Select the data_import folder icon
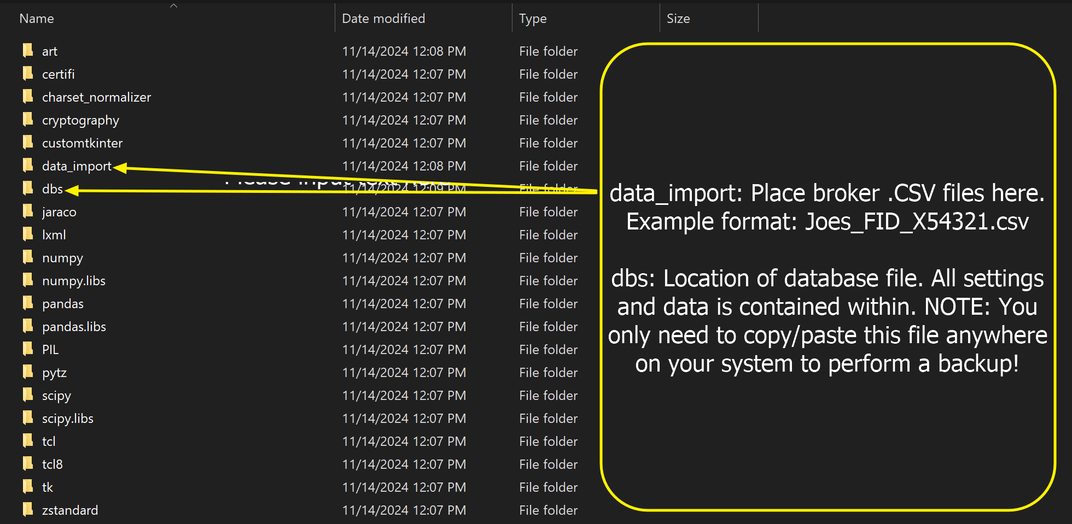This screenshot has height=524, width=1072. tap(28, 166)
